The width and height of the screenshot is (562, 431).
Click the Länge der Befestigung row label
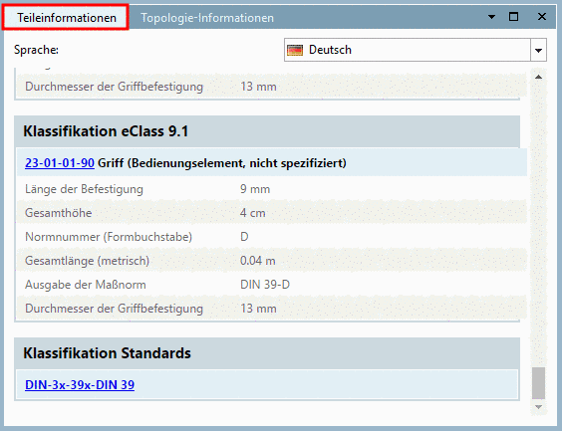pyautogui.click(x=84, y=189)
